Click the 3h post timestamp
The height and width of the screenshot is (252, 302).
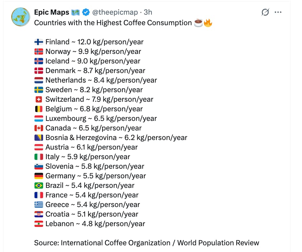click(x=148, y=12)
